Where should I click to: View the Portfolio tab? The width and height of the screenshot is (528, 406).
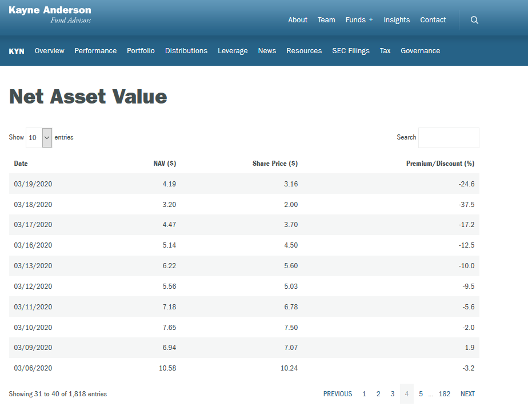pyautogui.click(x=141, y=51)
